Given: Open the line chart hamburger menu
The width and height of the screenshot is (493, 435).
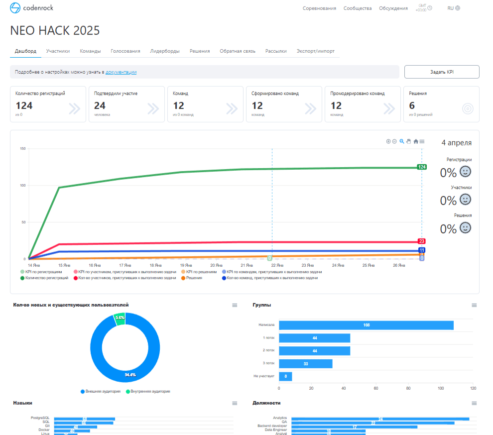Looking at the screenshot, I should click(422, 141).
